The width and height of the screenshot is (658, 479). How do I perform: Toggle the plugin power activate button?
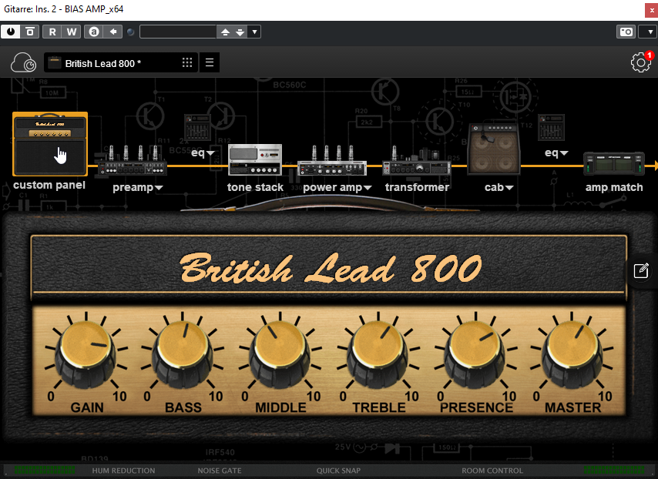11,32
